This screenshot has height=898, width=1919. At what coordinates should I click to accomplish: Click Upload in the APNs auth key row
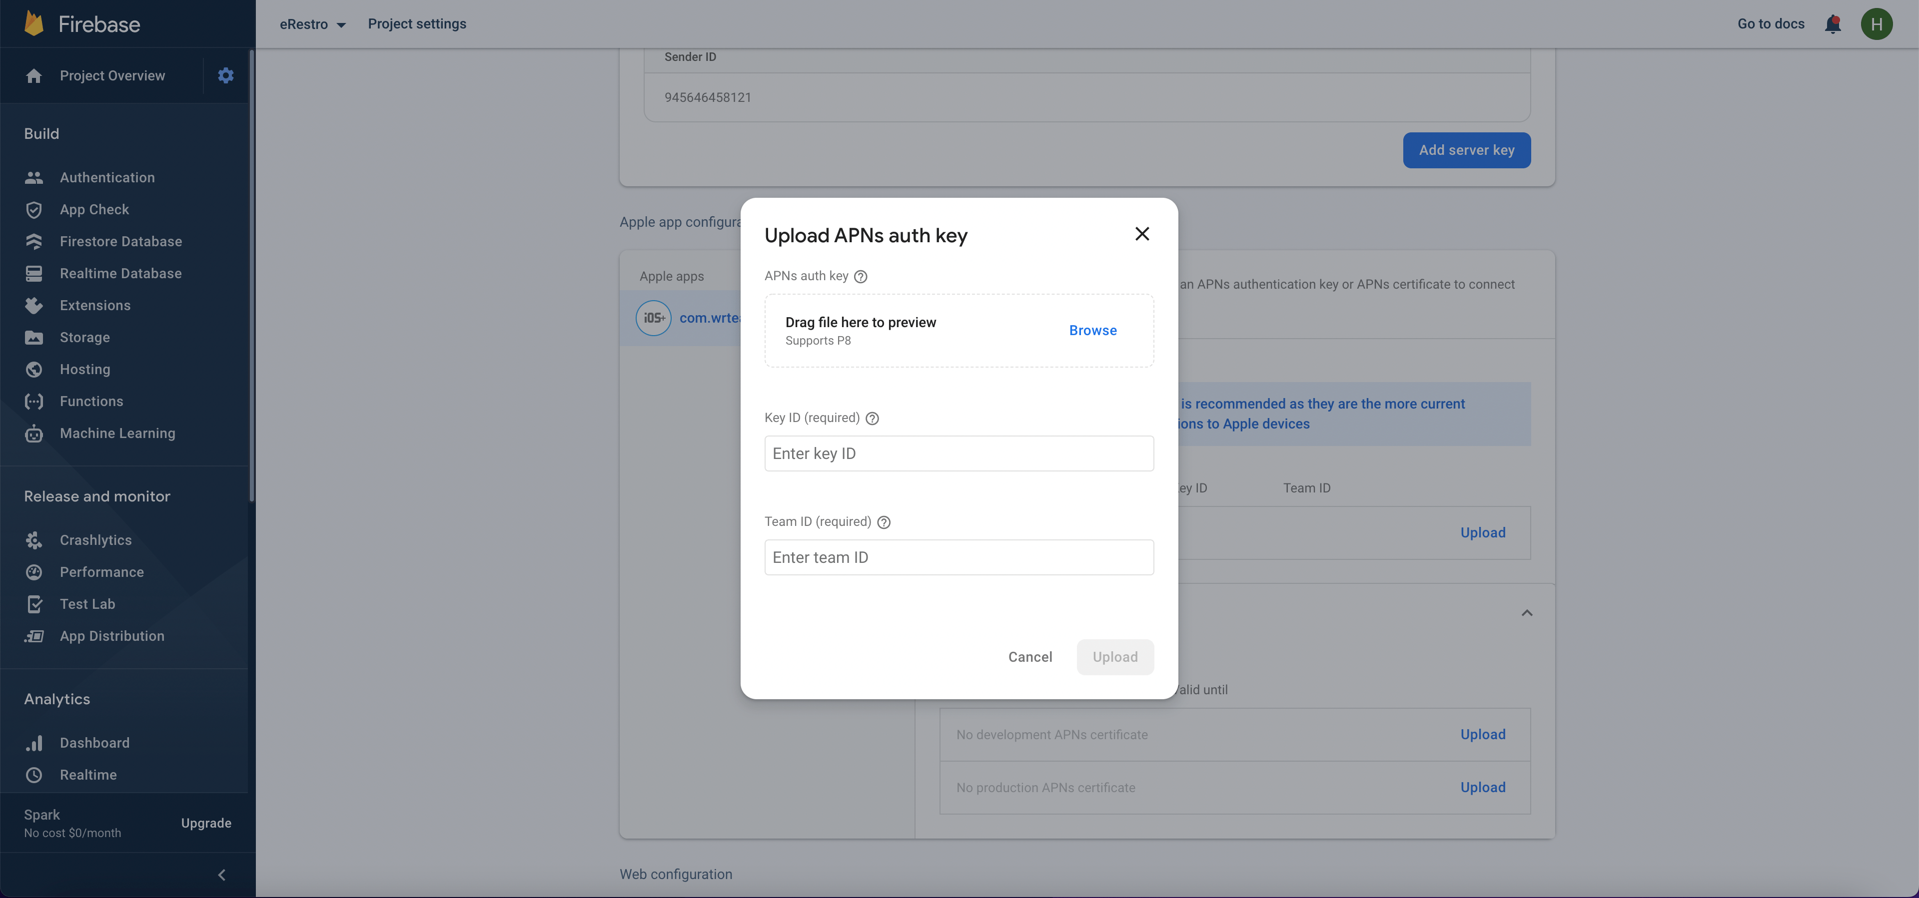point(1482,532)
